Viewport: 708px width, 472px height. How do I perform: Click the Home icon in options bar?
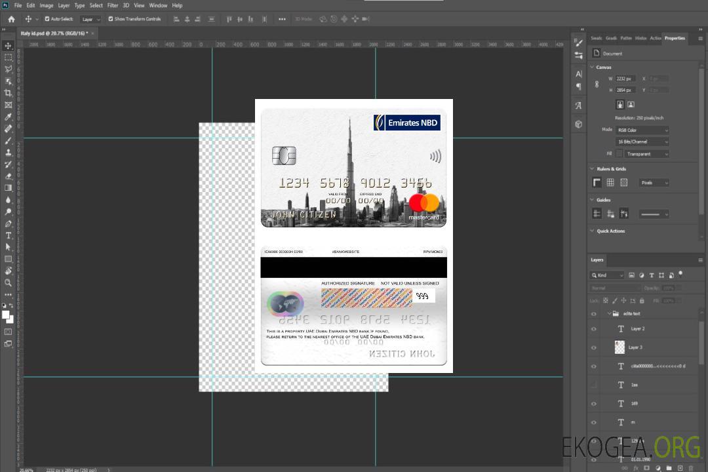(11, 19)
